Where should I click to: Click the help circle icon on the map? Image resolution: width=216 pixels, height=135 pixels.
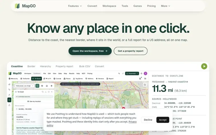pyautogui.click(x=145, y=85)
